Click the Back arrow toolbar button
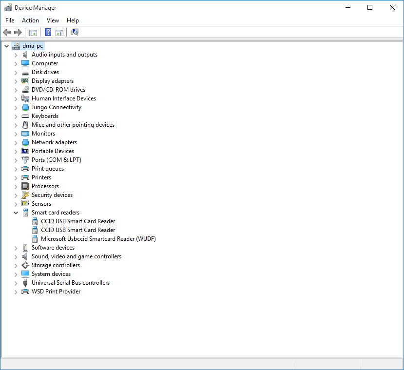The height and width of the screenshot is (370, 404). coord(7,33)
